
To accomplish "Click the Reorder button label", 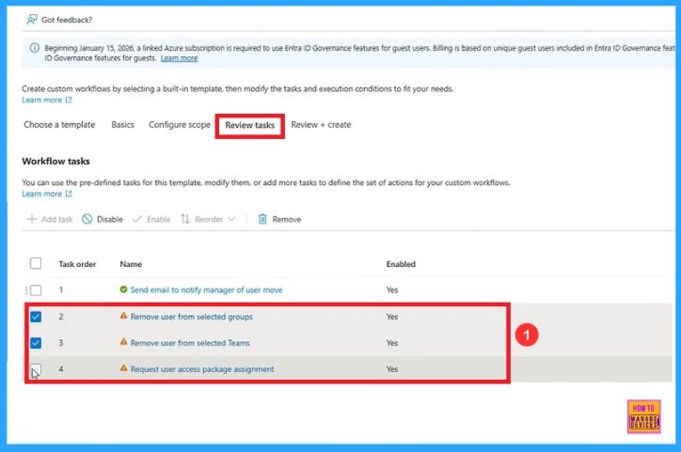I will click(x=209, y=220).
